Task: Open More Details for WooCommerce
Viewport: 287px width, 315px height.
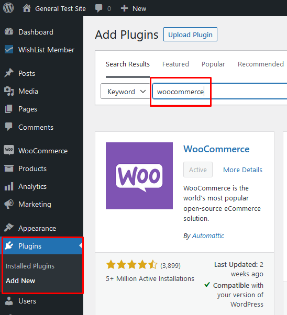Action: (x=242, y=170)
